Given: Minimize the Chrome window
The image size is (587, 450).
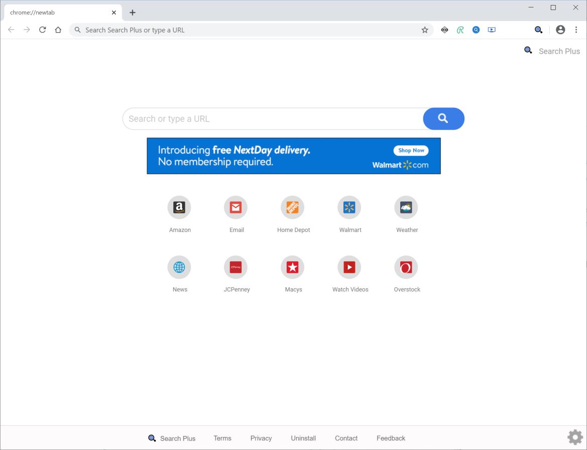Looking at the screenshot, I should (x=531, y=8).
